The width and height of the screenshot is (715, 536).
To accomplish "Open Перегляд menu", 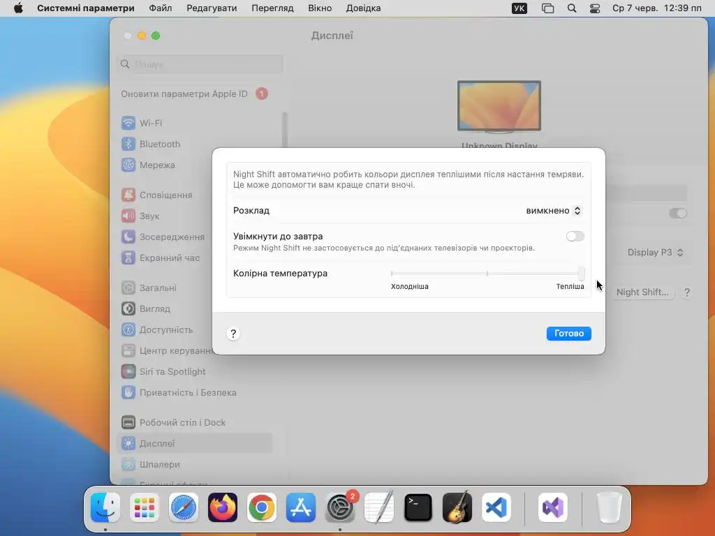I will pos(273,8).
